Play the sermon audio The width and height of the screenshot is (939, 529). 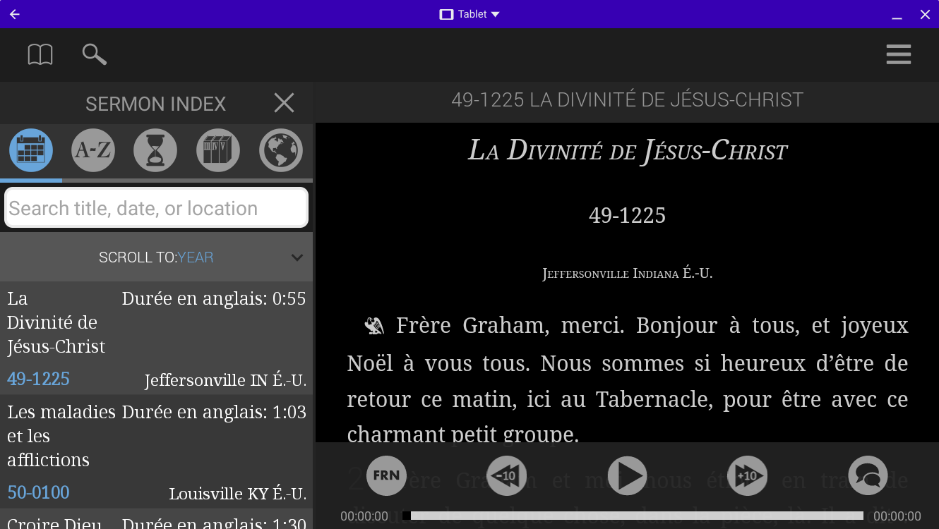point(627,475)
